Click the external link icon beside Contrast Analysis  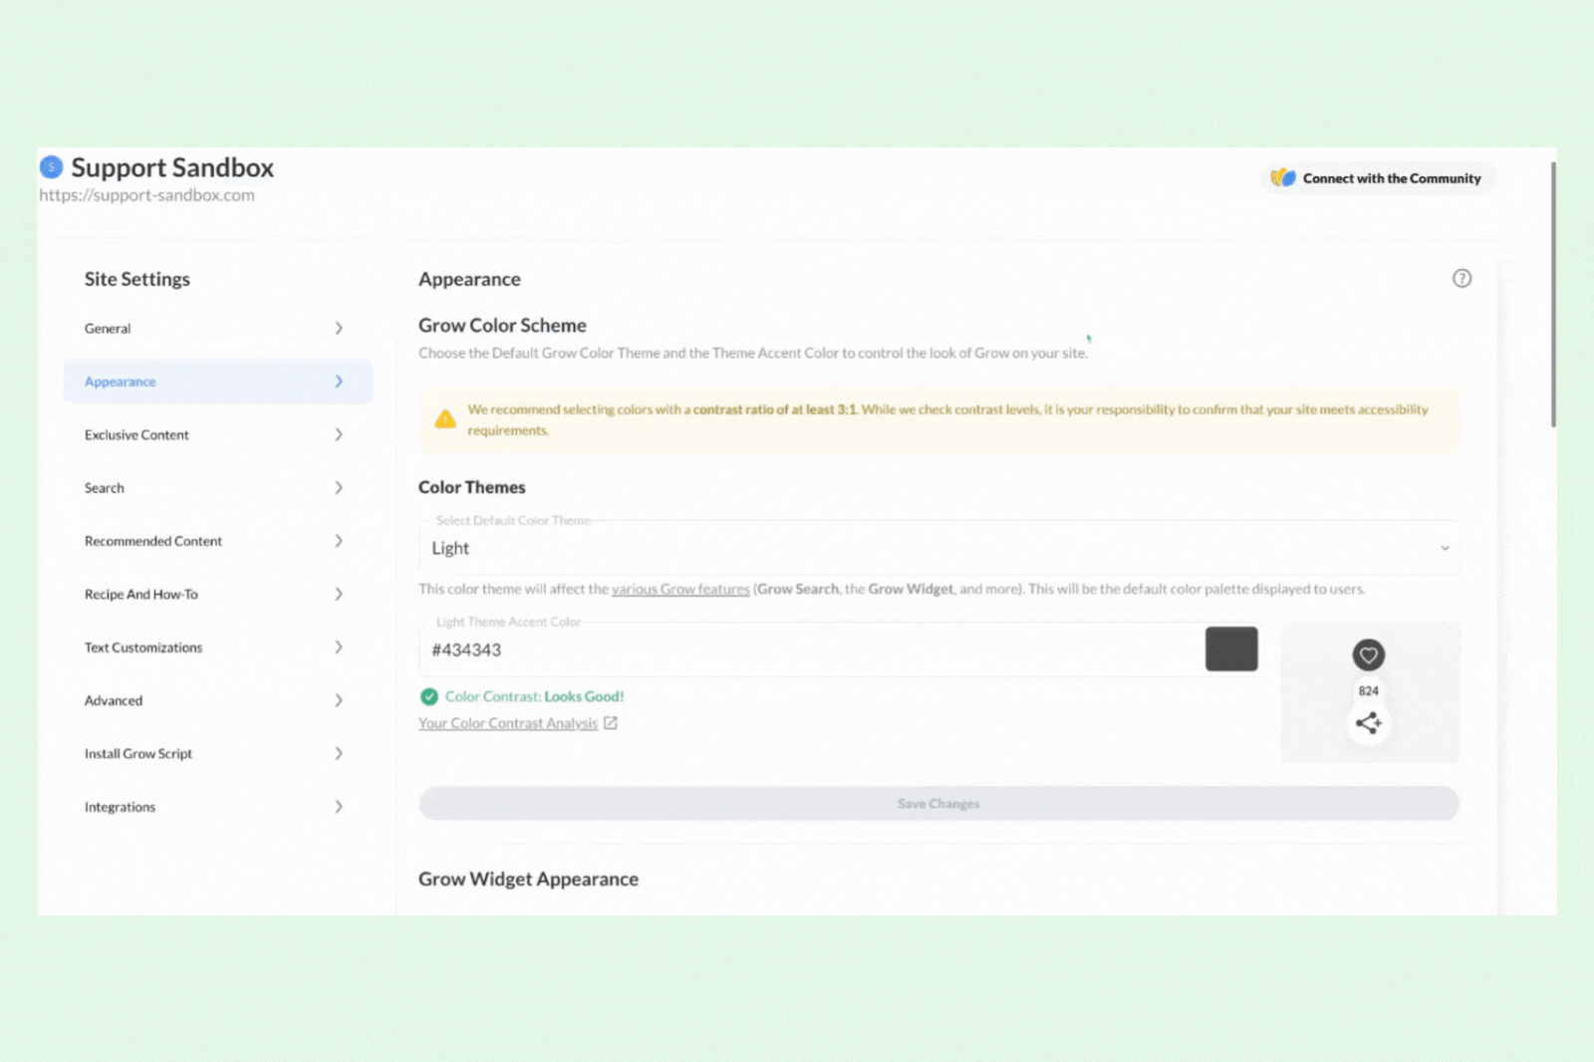(x=611, y=723)
